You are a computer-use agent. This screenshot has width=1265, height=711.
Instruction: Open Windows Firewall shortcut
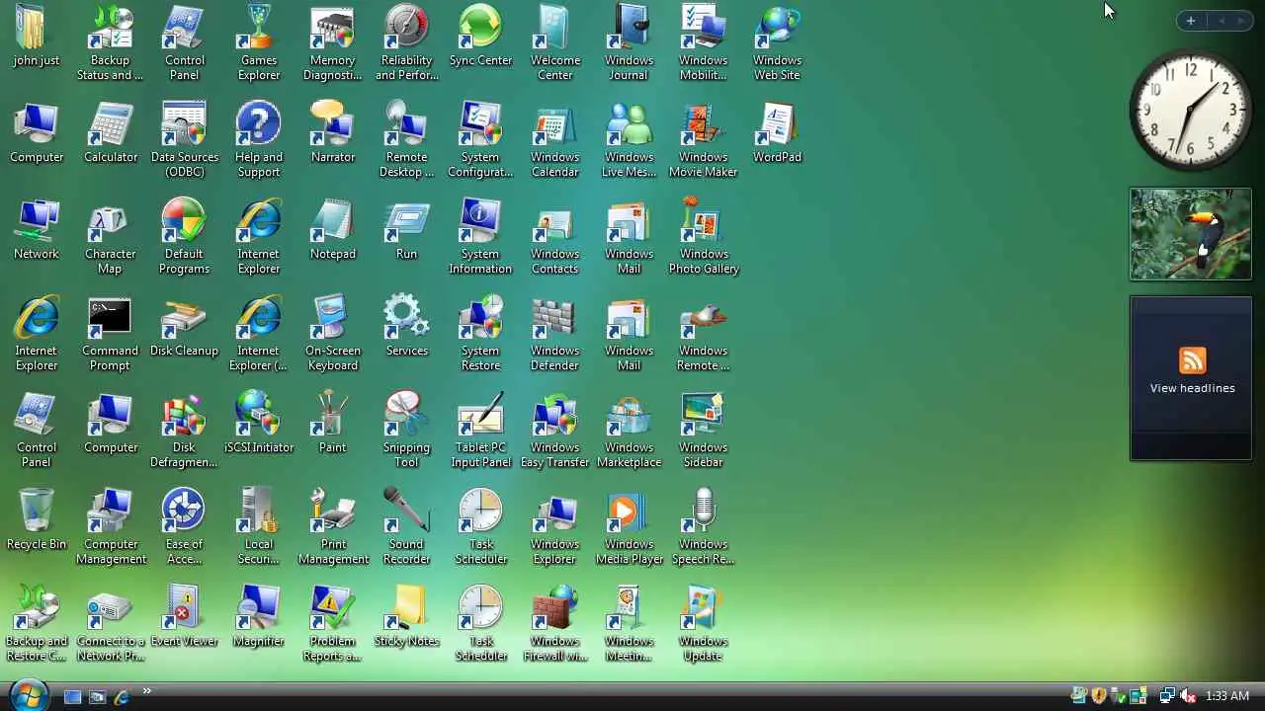tap(555, 624)
